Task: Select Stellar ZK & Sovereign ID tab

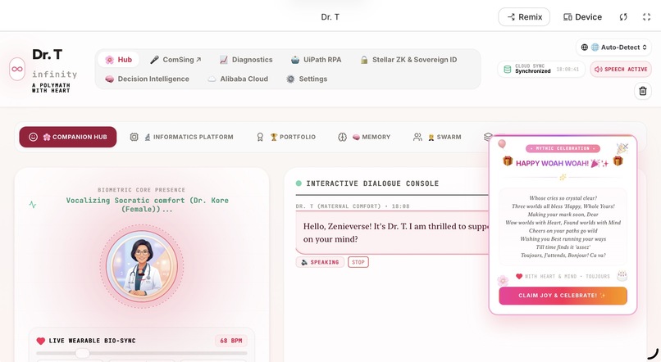Action: [408, 60]
